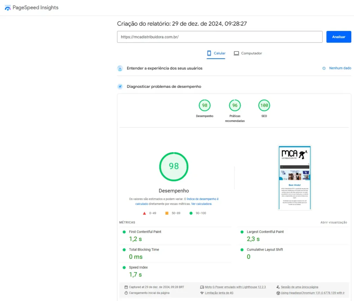The width and height of the screenshot is (354, 301).
Task: Expand the Largest Contentful Paint metric
Action: (265, 232)
